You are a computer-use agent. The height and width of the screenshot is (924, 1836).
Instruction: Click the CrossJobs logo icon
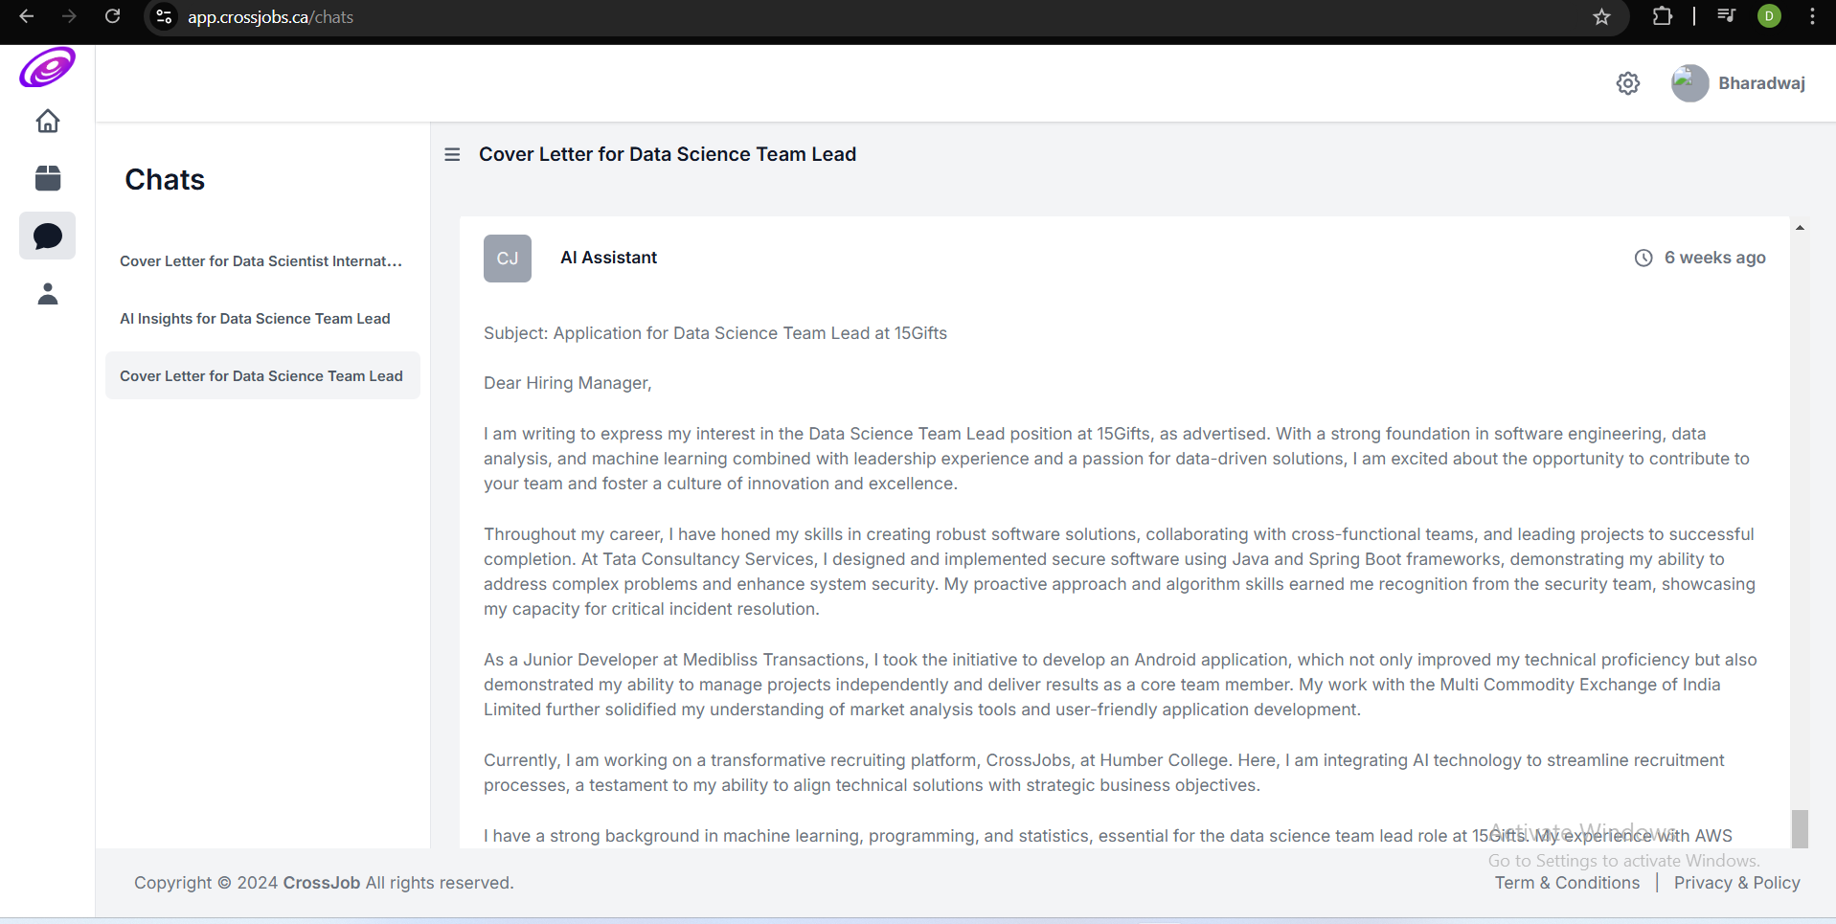pos(47,68)
